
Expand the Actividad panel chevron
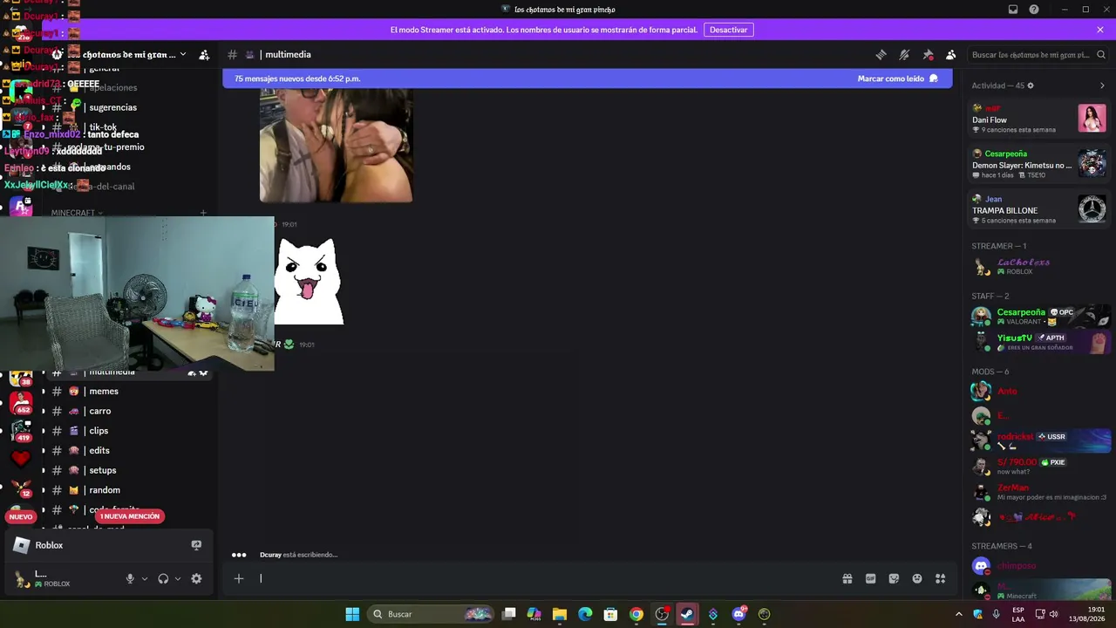[1102, 85]
